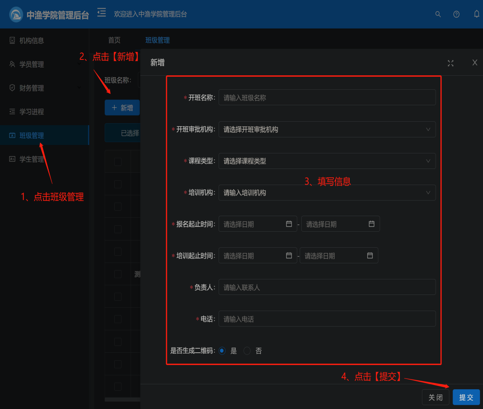Expand the 财务管理 menu chevron
This screenshot has height=409, width=483.
pos(79,88)
